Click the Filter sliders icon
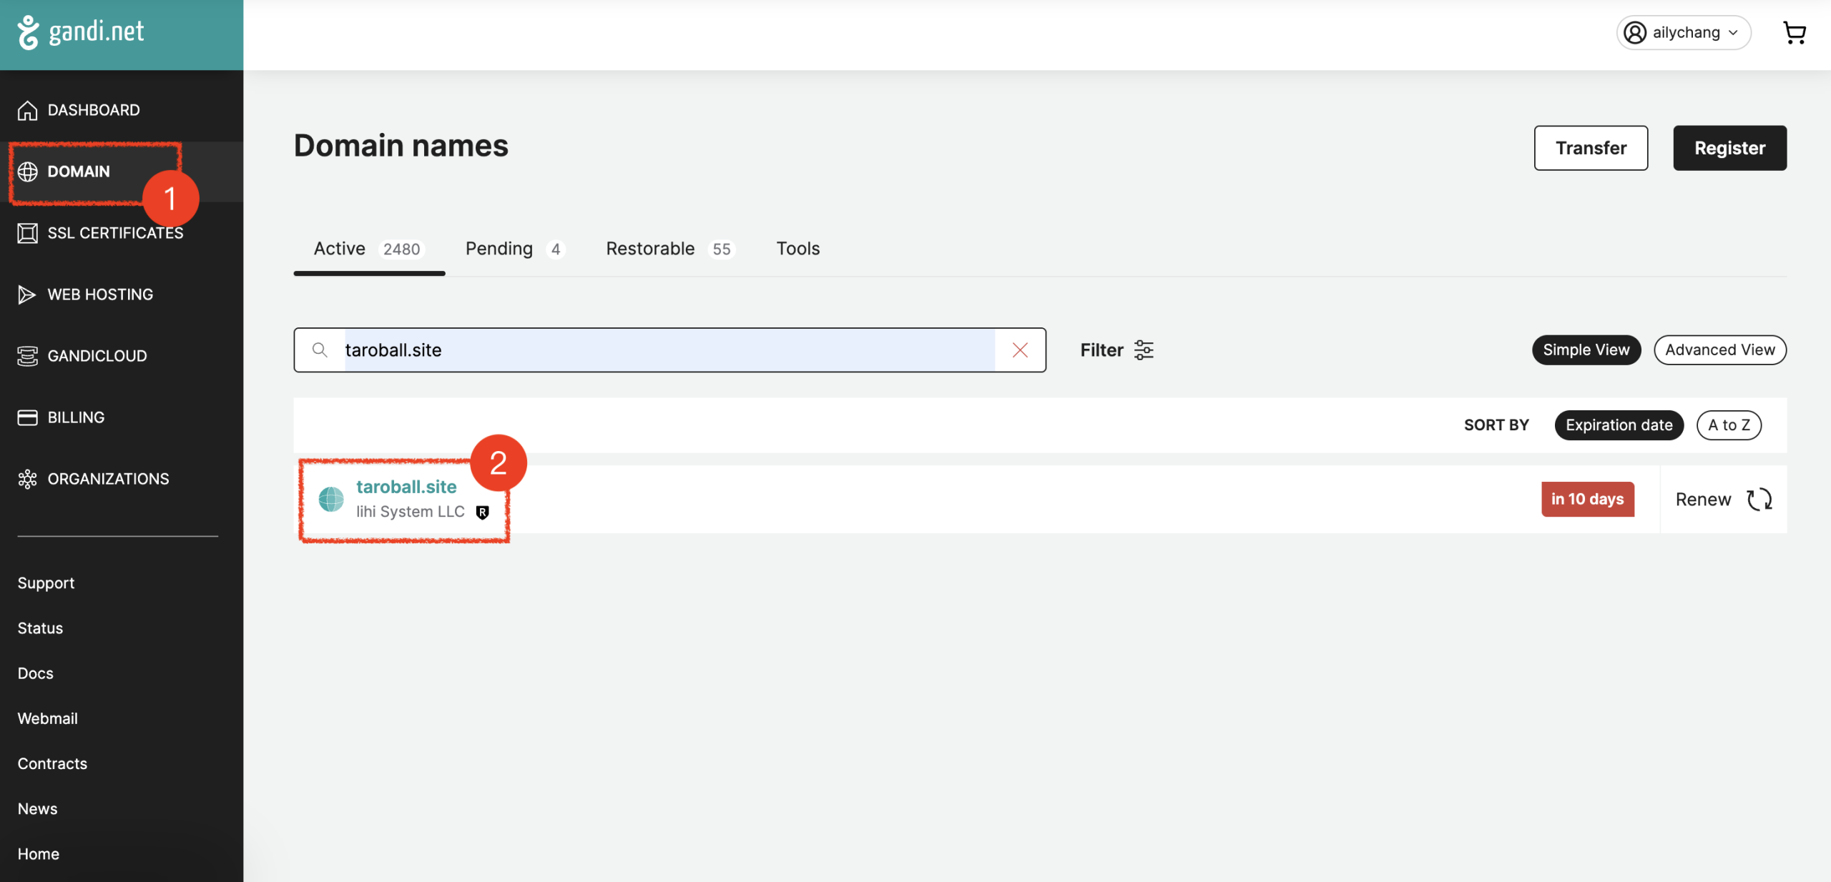This screenshot has height=882, width=1831. 1144,350
